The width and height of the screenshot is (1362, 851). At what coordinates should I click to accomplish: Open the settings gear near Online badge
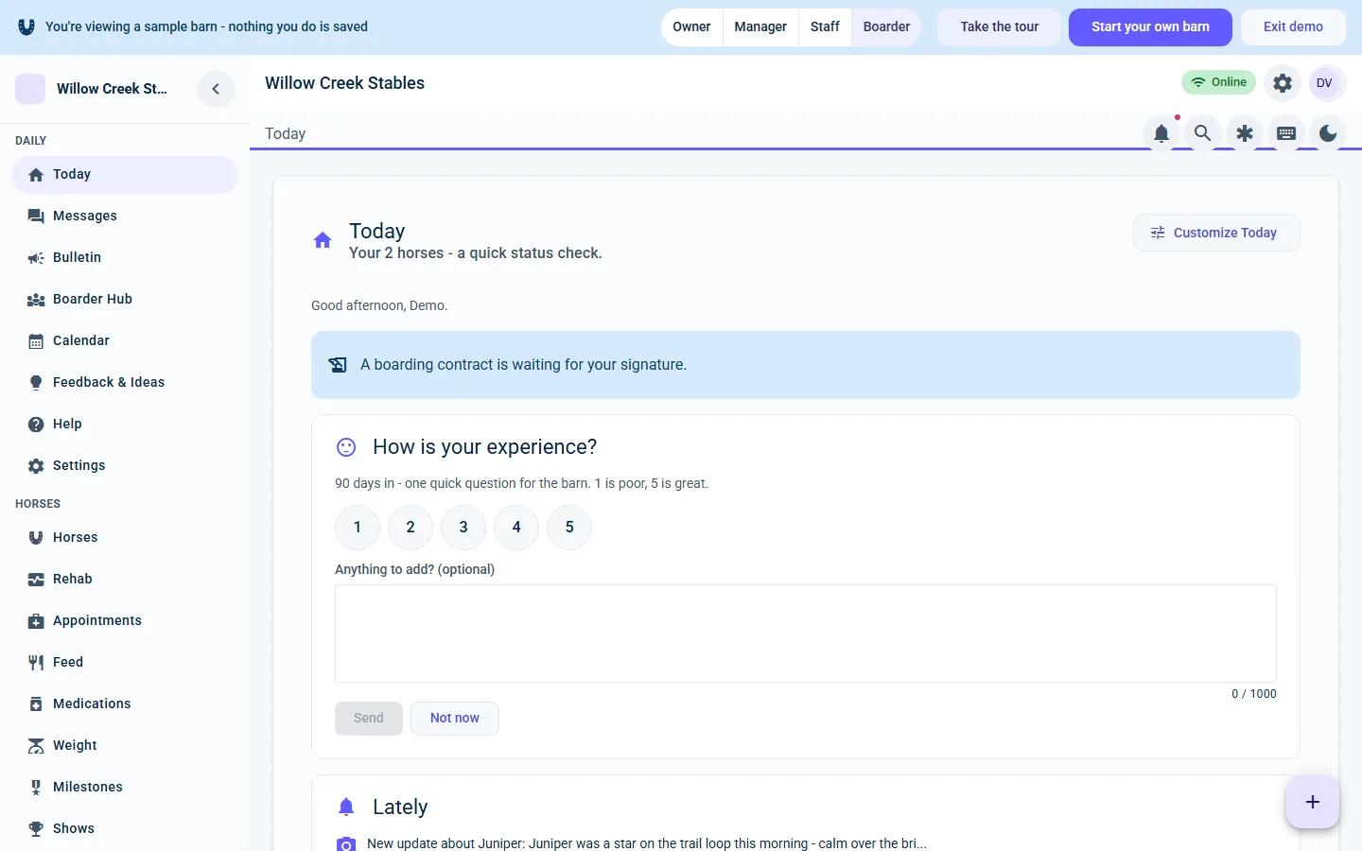coord(1283,83)
